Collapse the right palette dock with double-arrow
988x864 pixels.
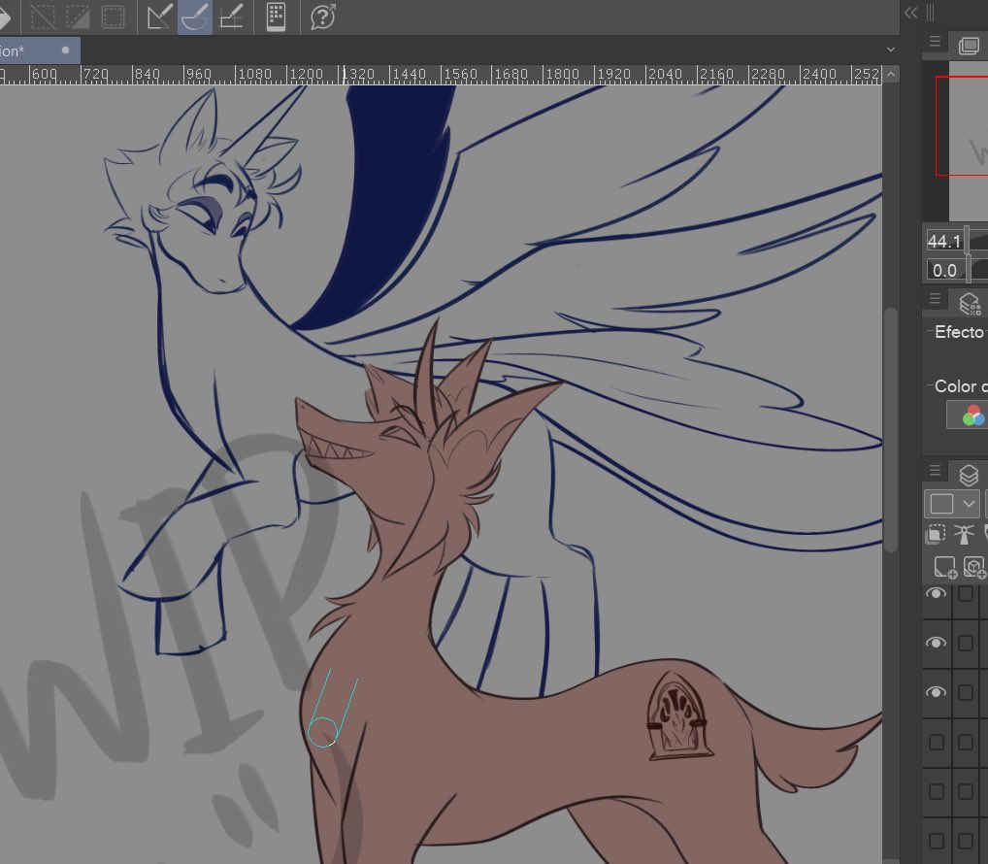(x=911, y=13)
